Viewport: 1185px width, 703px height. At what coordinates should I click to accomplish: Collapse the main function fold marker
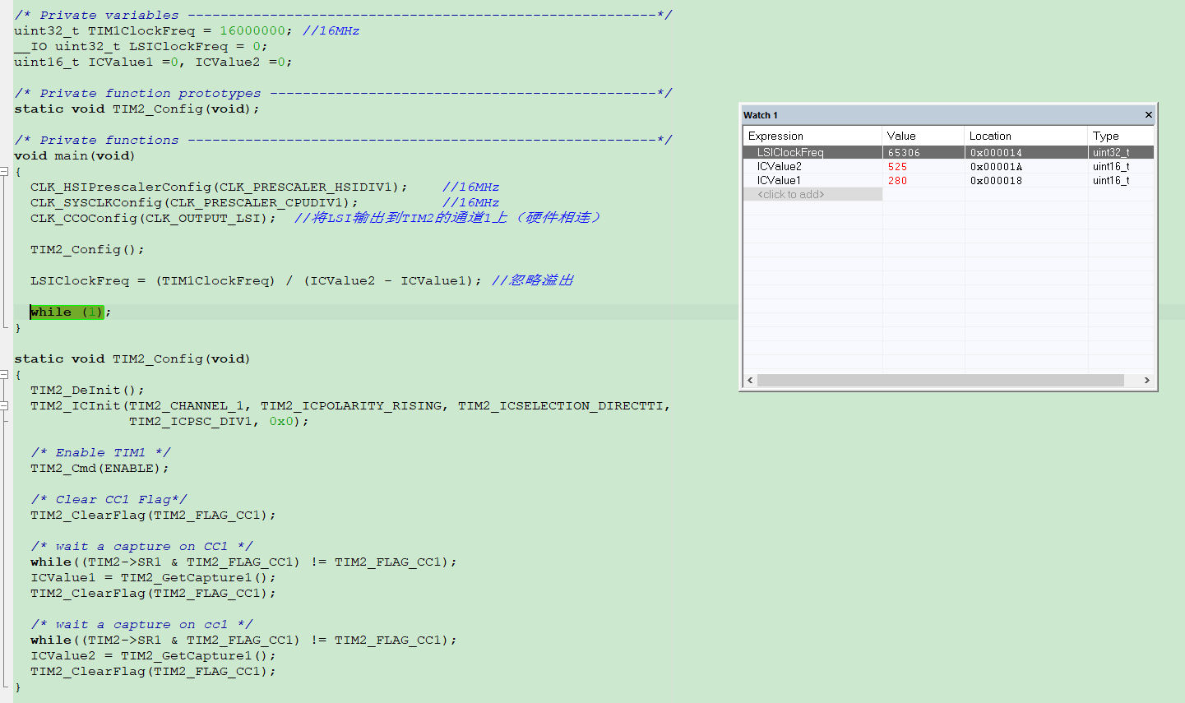coord(4,172)
